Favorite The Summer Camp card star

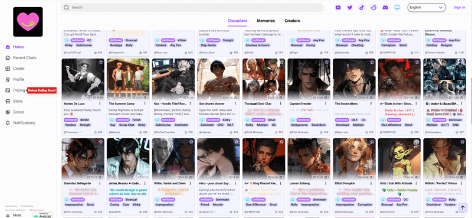click(x=146, y=62)
